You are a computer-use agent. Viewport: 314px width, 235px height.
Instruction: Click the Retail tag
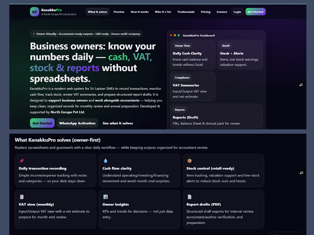pyautogui.click(x=226, y=46)
